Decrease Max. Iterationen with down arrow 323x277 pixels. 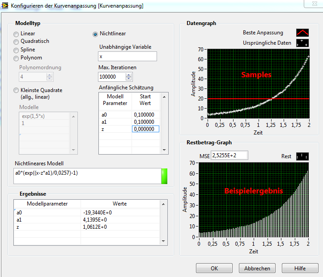point(129,79)
